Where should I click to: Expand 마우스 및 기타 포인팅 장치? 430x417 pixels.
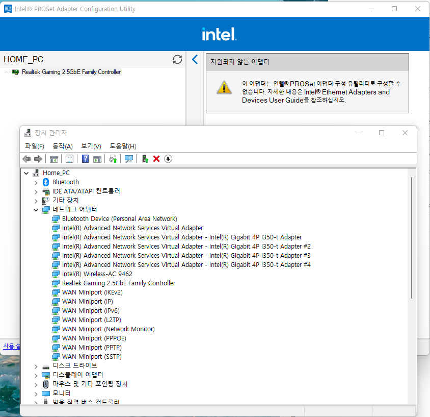tap(36, 384)
